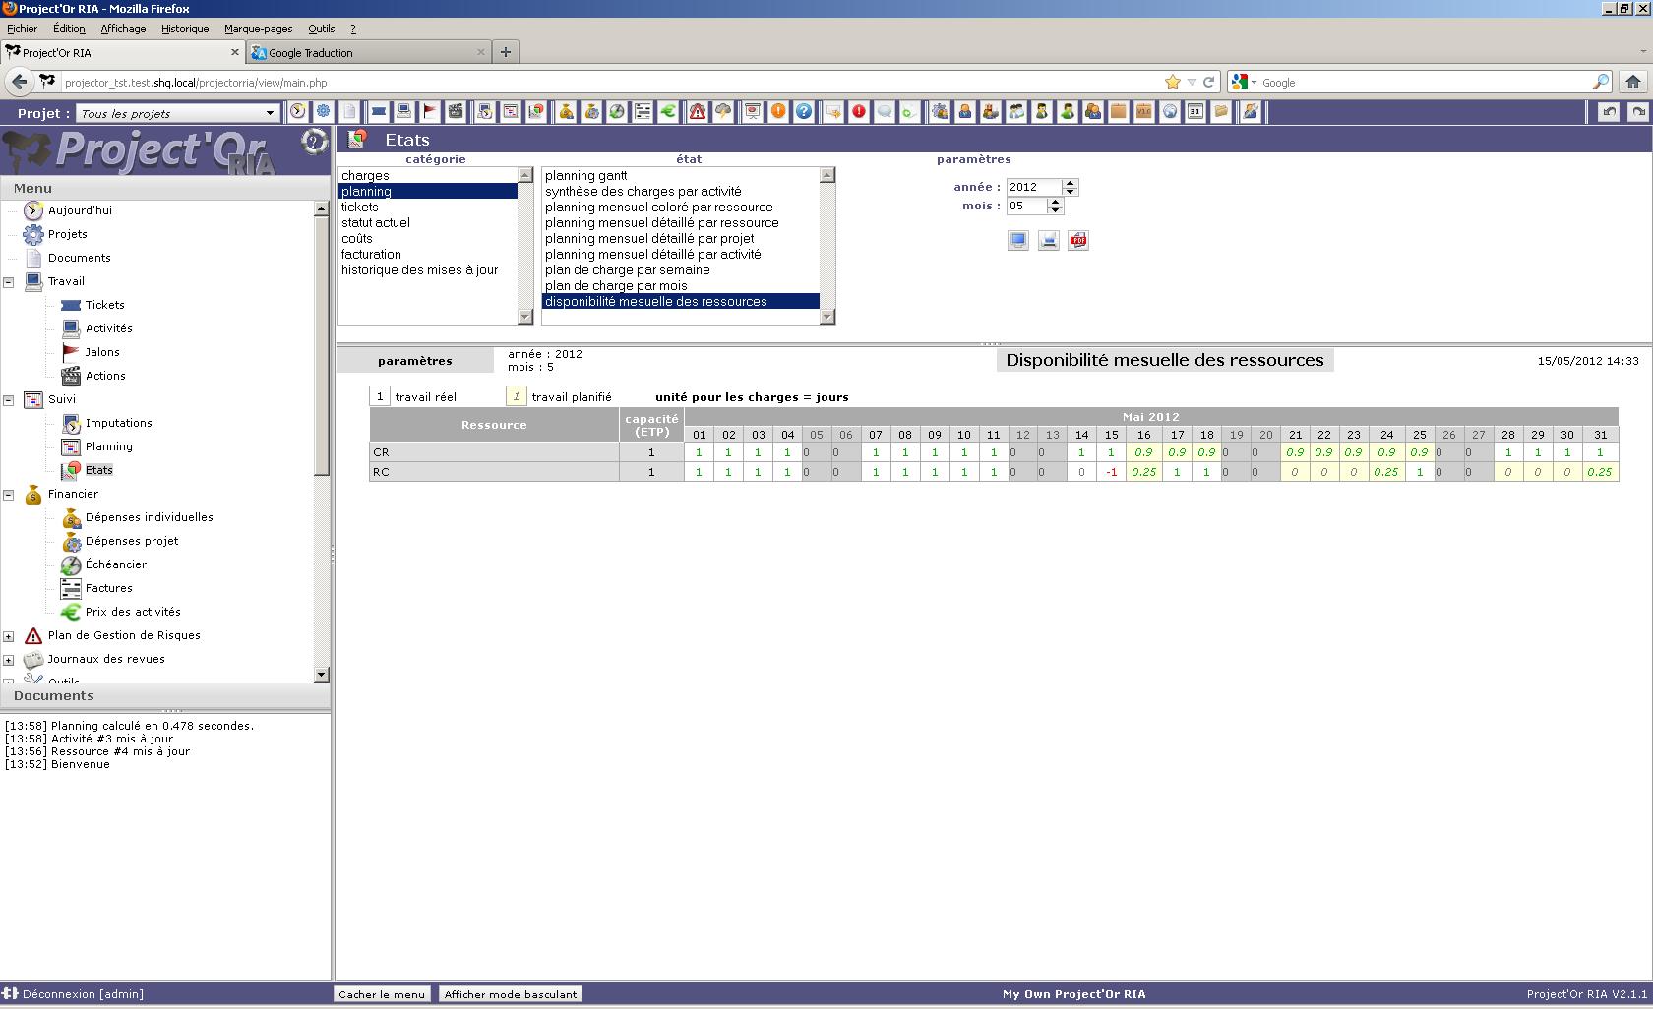The width and height of the screenshot is (1653, 1009).
Task: Open the calendar 31 toolbar icon
Action: [x=1194, y=112]
